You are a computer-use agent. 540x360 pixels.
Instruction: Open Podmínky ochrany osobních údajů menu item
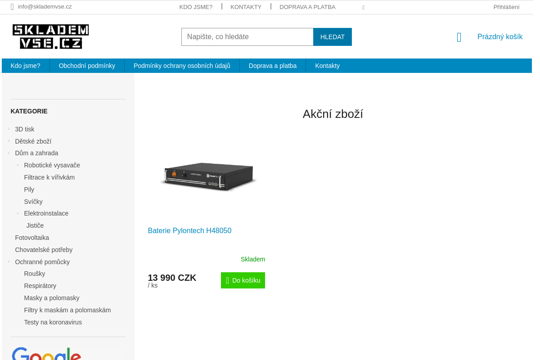click(x=182, y=66)
